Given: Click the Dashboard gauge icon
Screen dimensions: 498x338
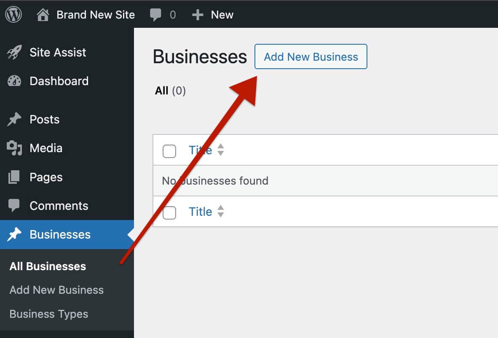Looking at the screenshot, I should [x=14, y=80].
